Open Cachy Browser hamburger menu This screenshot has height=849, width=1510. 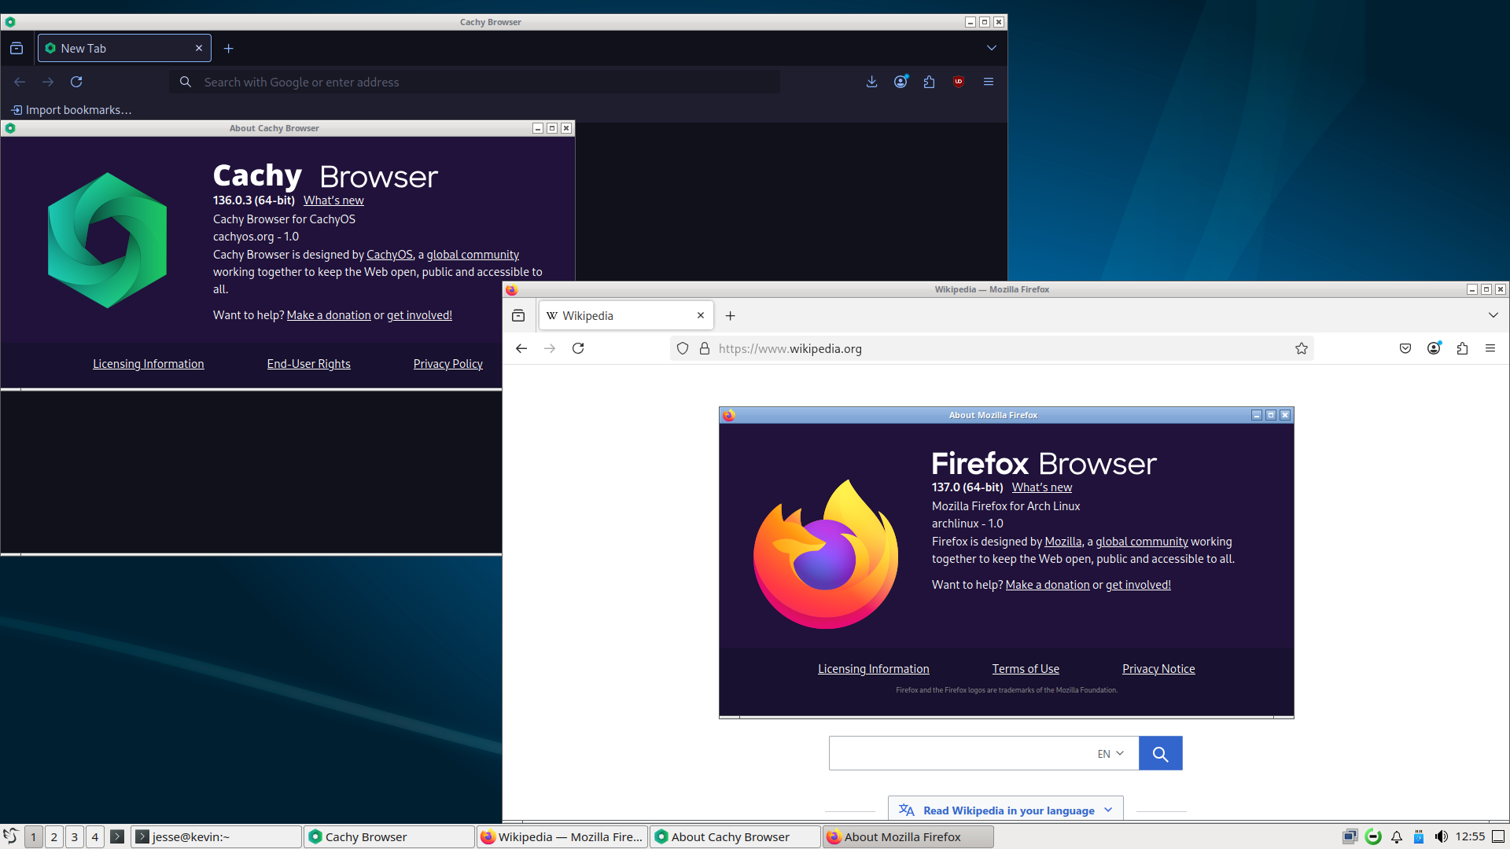[989, 82]
